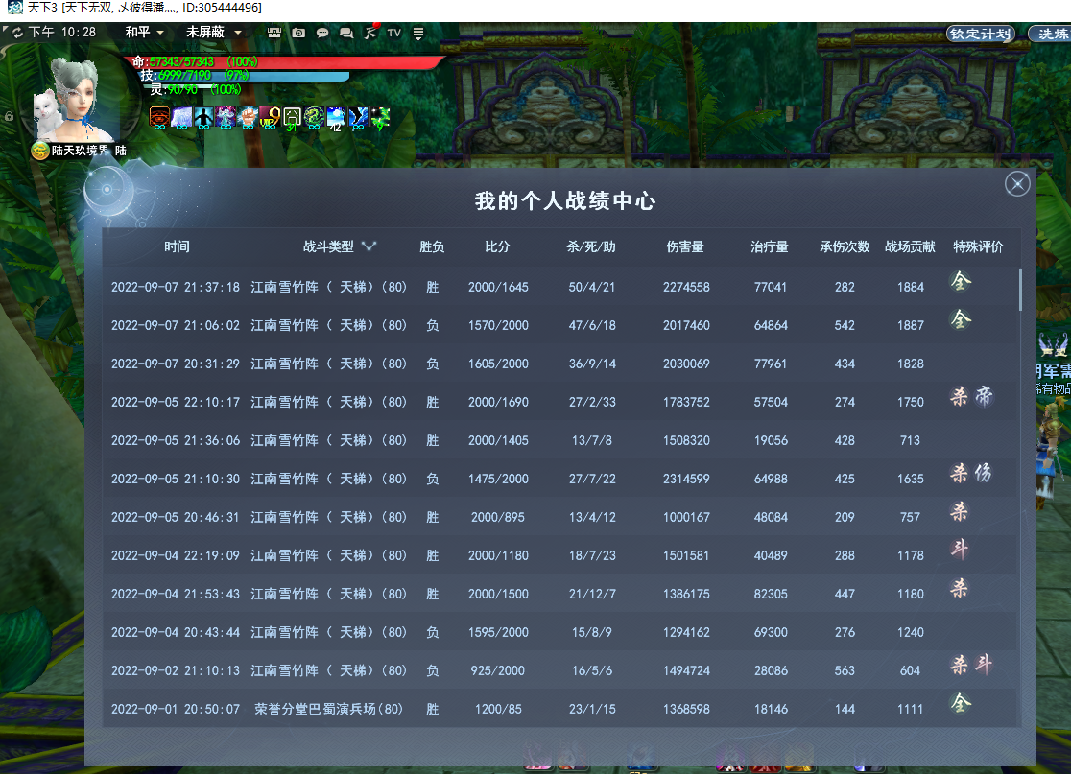The image size is (1071, 774).
Task: Click the 战场贡献 column header
Action: pyautogui.click(x=910, y=246)
